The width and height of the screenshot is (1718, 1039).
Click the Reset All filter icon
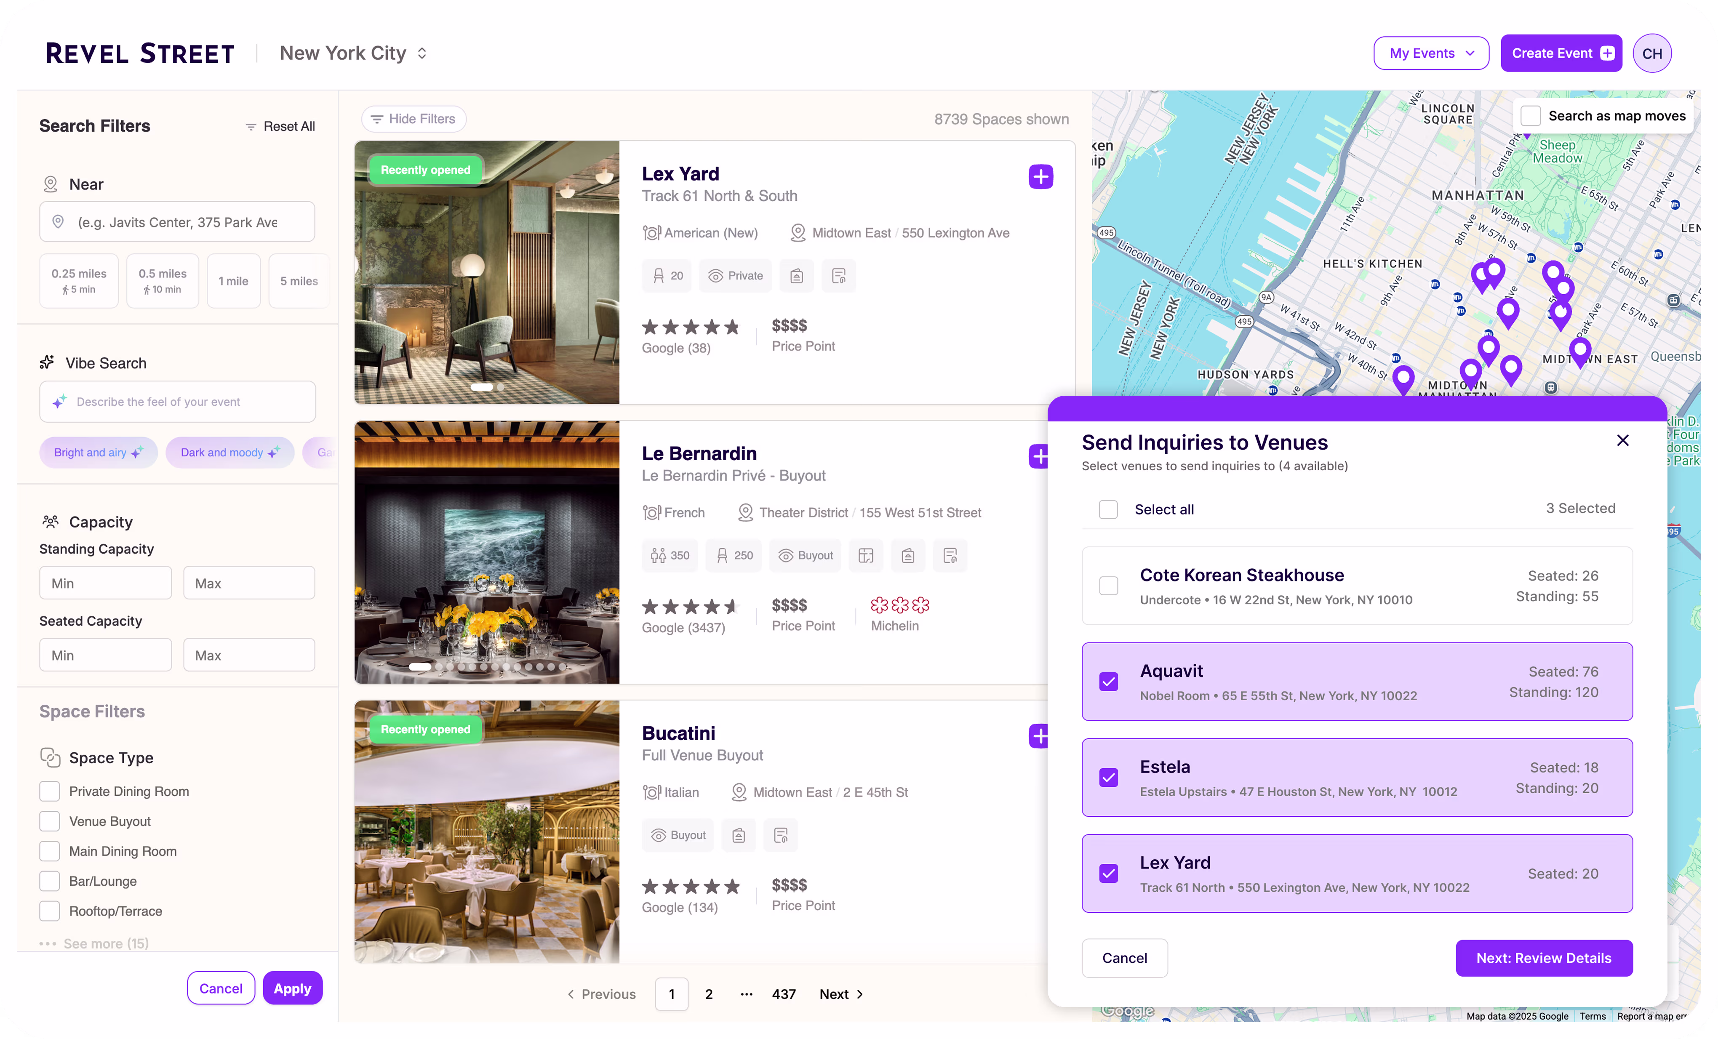(x=251, y=126)
